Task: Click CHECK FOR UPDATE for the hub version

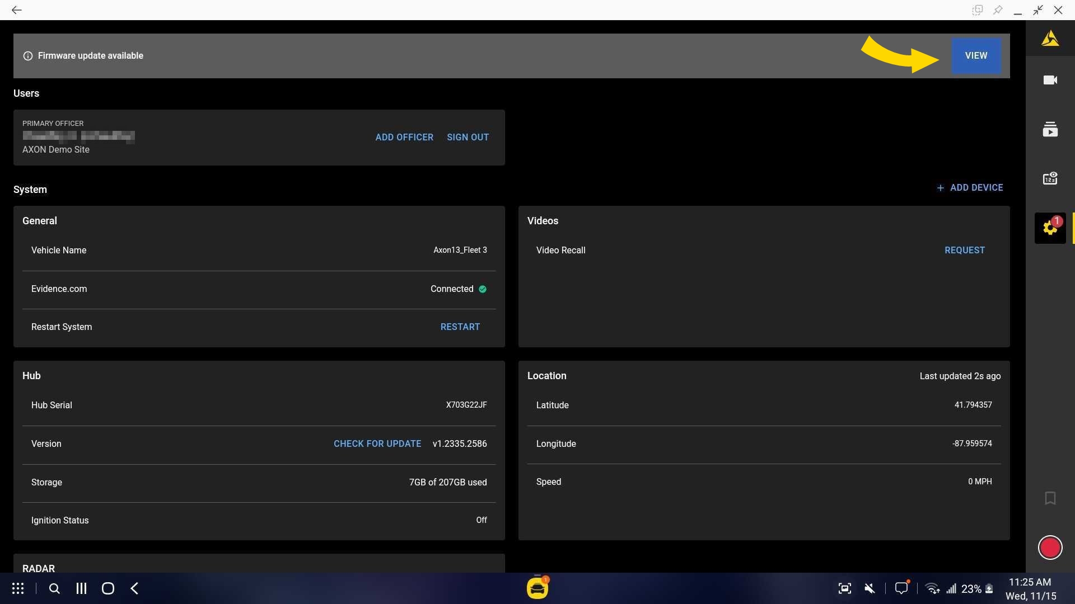Action: (x=377, y=444)
